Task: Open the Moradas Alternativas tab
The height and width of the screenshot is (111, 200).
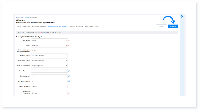Action: pyautogui.click(x=39, y=26)
